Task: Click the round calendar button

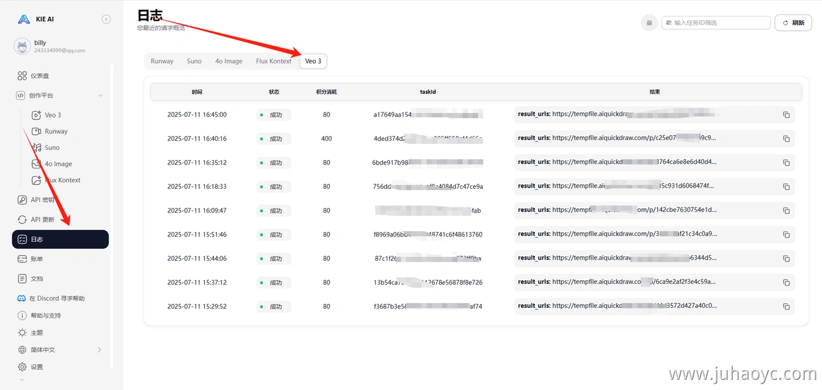Action: pyautogui.click(x=649, y=22)
